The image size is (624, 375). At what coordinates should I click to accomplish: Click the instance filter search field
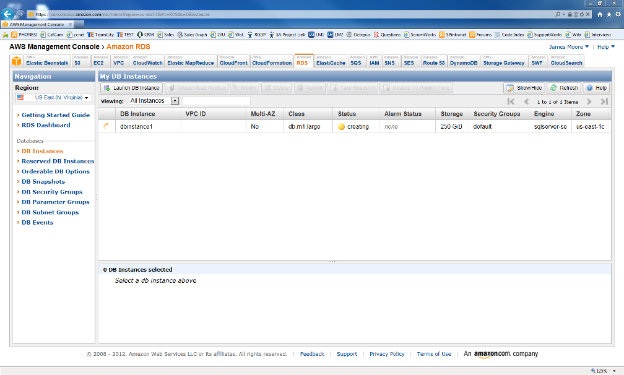pyautogui.click(x=216, y=101)
